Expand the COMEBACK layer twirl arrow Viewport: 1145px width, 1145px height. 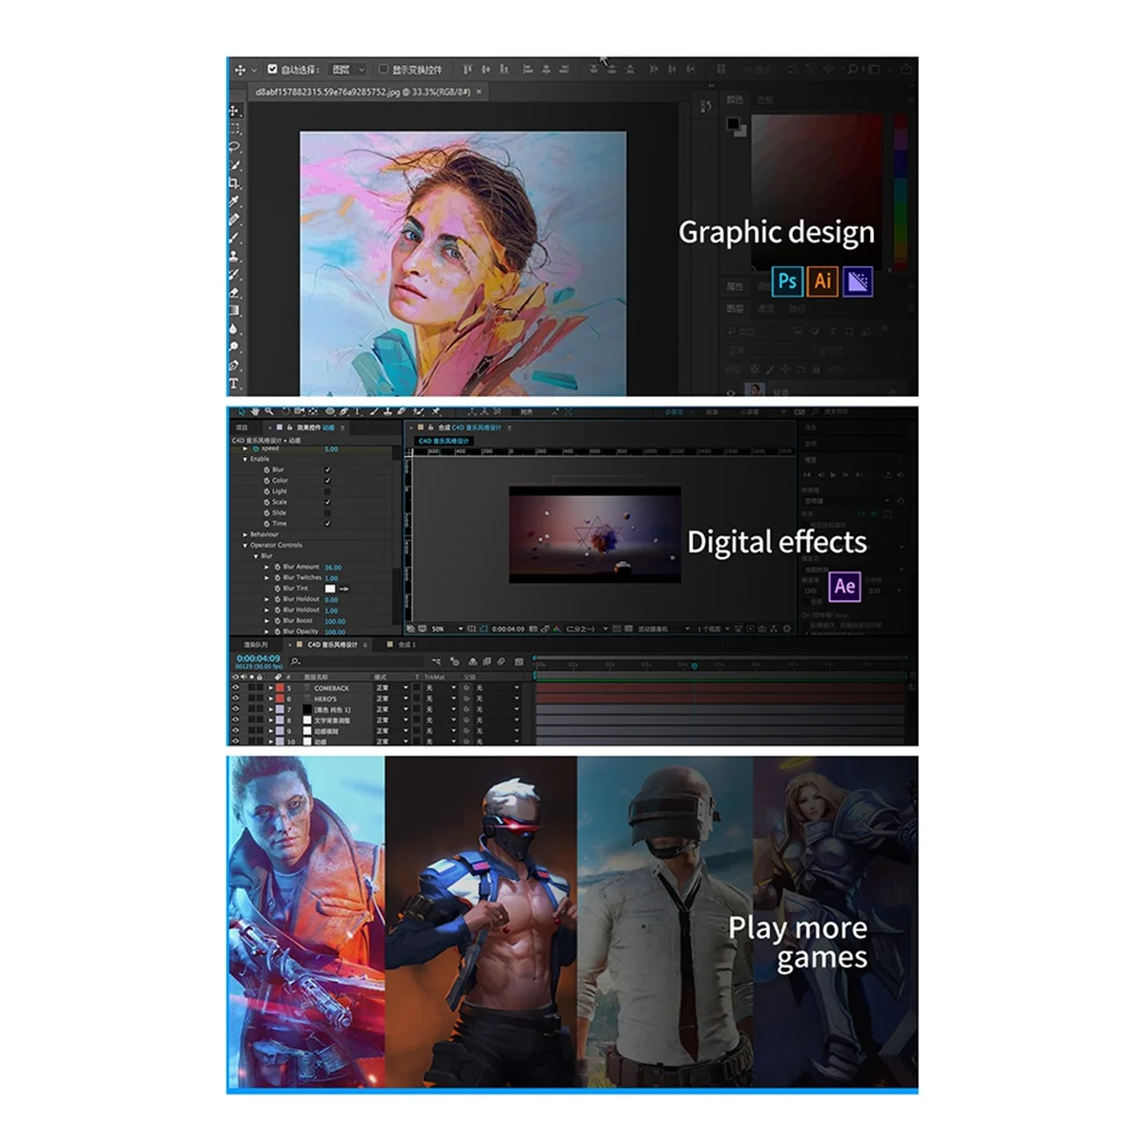coord(271,688)
